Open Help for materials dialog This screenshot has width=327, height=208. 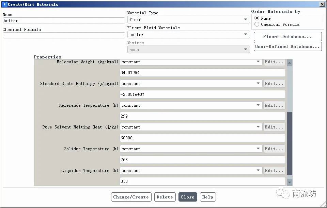coord(207,197)
